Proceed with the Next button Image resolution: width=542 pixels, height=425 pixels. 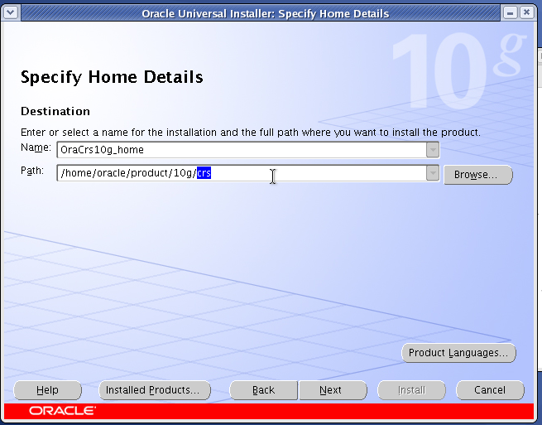333,390
